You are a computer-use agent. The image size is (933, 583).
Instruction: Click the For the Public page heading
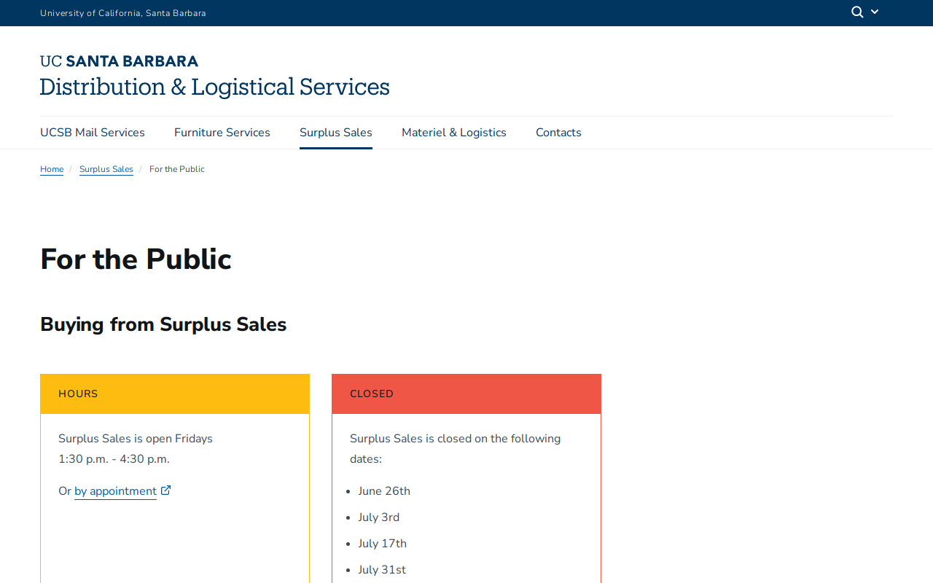tap(136, 259)
